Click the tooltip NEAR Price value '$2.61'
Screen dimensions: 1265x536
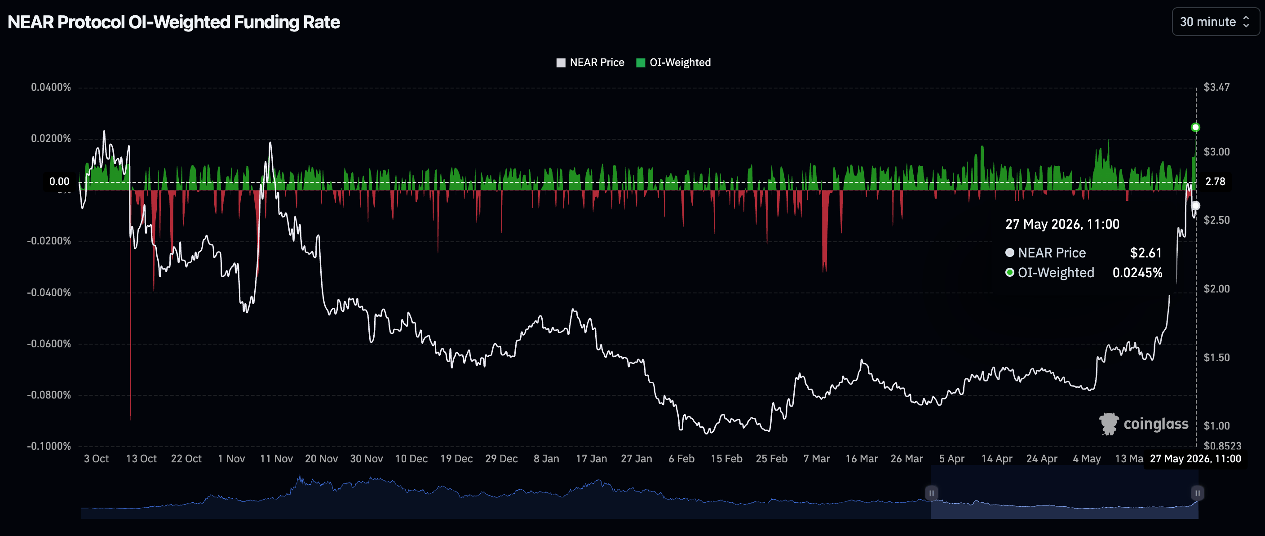tap(1146, 252)
